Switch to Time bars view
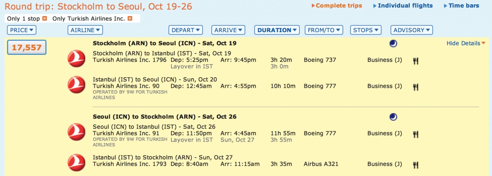This screenshot has height=176, width=492. click(x=463, y=6)
